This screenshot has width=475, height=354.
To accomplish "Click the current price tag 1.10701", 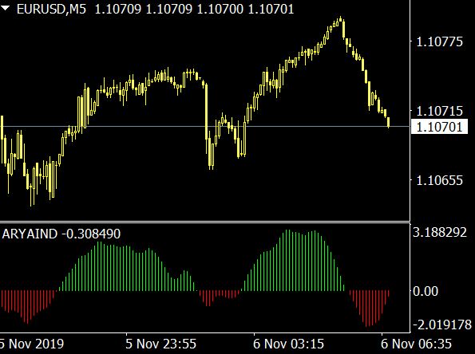I will (x=439, y=127).
